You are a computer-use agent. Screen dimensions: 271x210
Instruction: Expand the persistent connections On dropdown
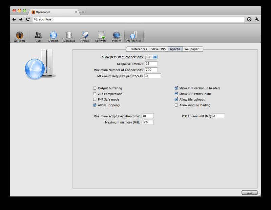click(x=151, y=57)
